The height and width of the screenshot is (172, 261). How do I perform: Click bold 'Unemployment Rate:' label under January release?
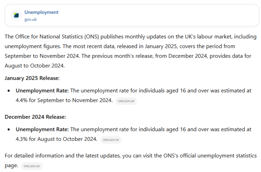(x=42, y=91)
